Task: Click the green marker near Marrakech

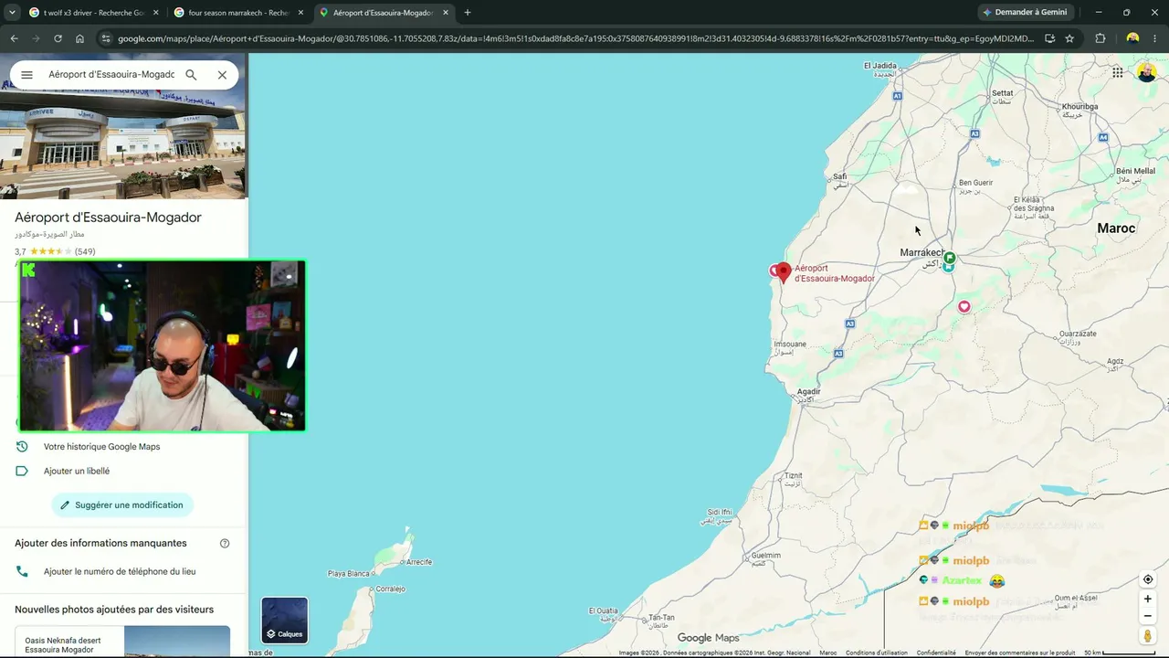Action: (x=950, y=258)
